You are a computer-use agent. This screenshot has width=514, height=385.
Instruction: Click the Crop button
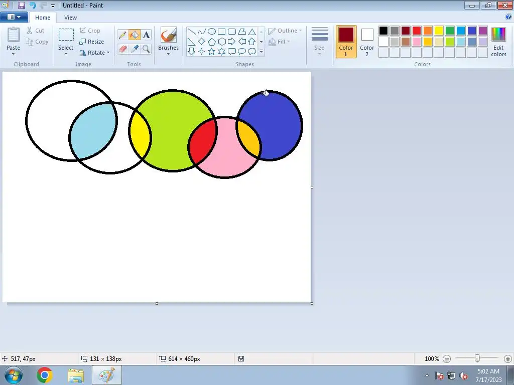(x=90, y=31)
